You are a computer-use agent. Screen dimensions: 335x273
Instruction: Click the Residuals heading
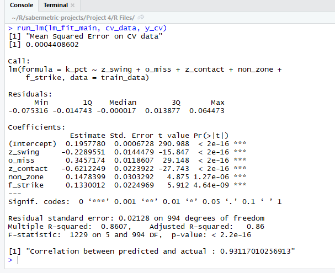pyautogui.click(x=29, y=94)
